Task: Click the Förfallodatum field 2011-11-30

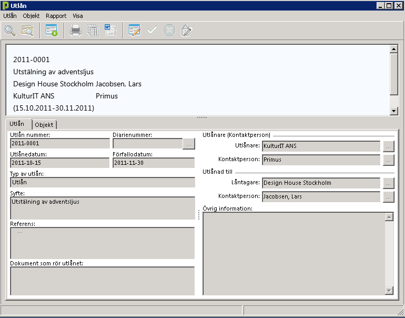Action: tap(154, 163)
